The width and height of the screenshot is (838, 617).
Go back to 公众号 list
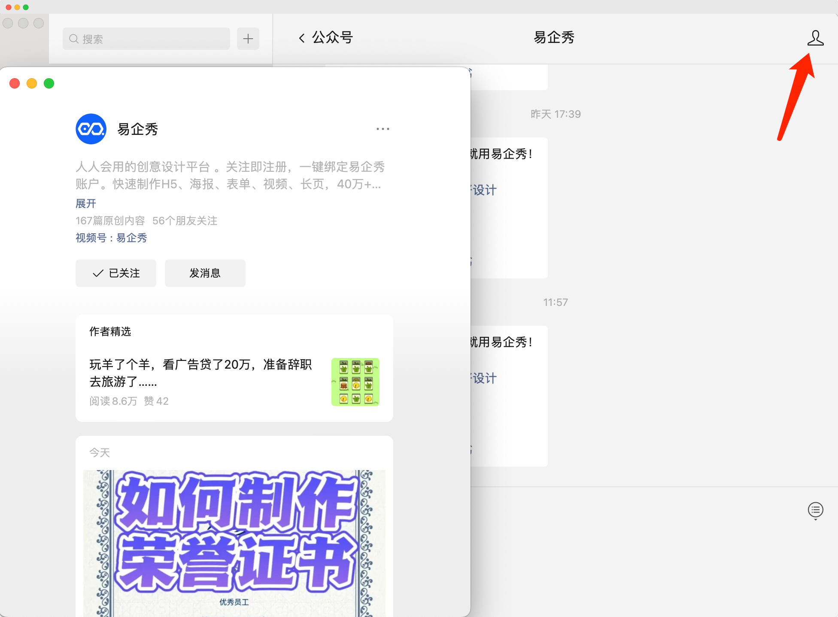326,38
